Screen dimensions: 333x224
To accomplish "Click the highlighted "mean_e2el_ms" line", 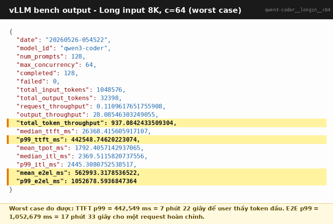I will click(x=167, y=173).
